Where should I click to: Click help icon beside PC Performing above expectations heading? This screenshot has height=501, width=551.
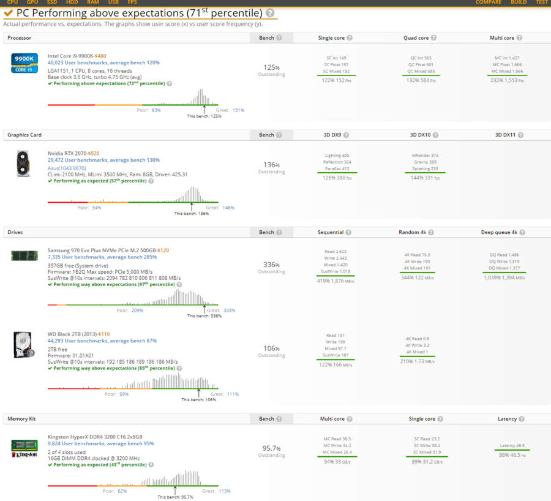270,13
